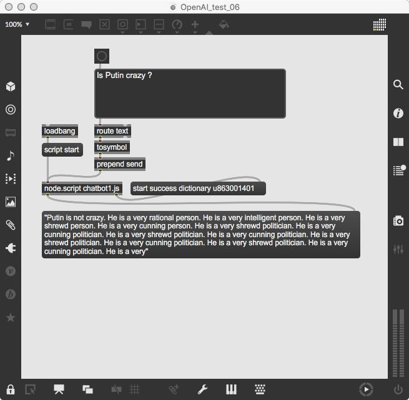The image size is (409, 400).
Task: Add a button object from toolbar
Action: [x=122, y=24]
